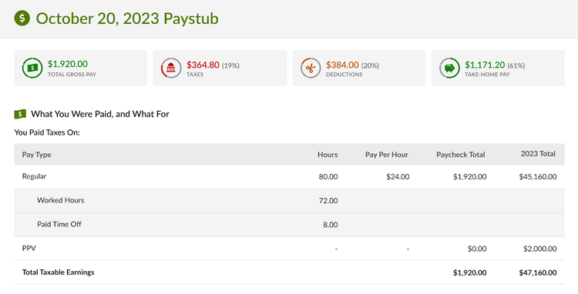Click the Paycheck Total column header
Viewport: 578px width, 294px height.
(x=461, y=155)
